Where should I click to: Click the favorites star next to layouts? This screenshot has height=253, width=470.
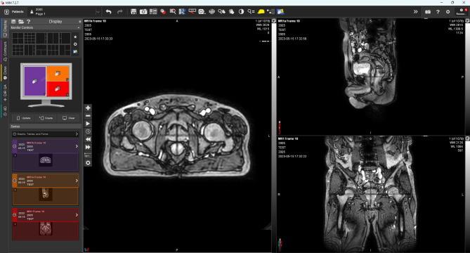[x=75, y=37]
